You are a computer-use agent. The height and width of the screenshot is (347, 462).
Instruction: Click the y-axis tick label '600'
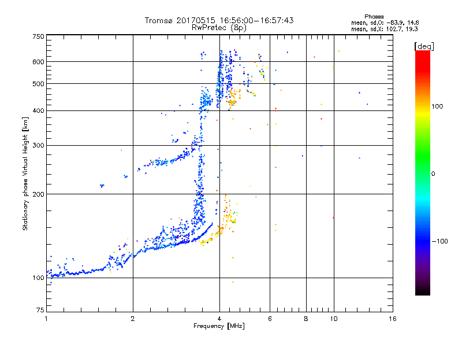pyautogui.click(x=38, y=62)
